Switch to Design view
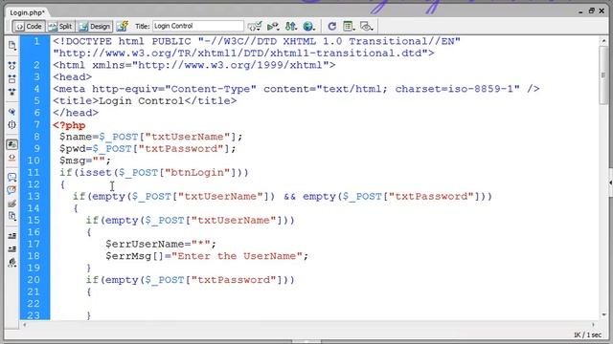Image resolution: width=613 pixels, height=344 pixels. [95, 26]
